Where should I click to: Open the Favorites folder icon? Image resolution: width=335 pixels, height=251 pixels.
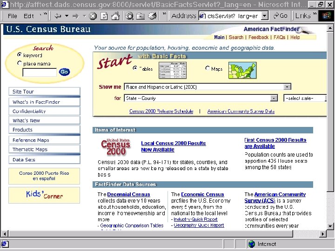point(141,16)
